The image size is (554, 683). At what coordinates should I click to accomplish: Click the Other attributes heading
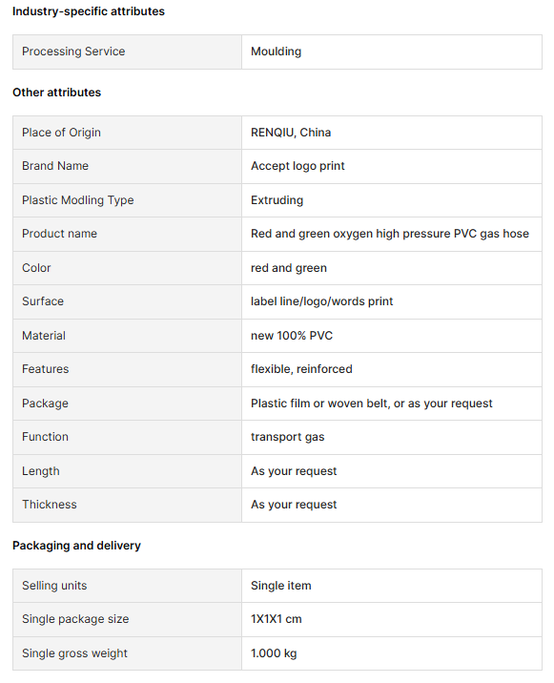(56, 93)
